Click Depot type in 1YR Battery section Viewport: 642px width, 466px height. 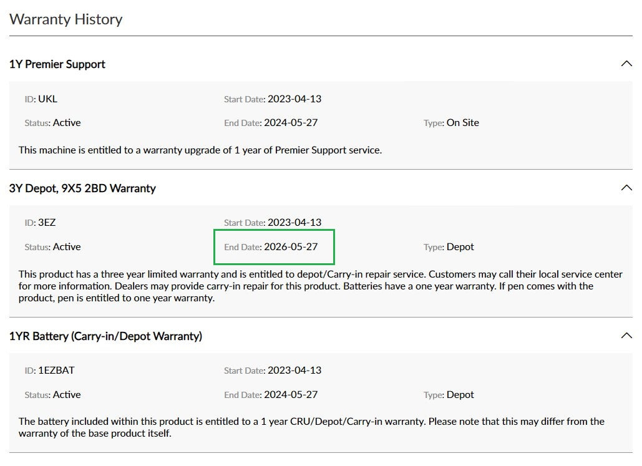[x=460, y=395]
